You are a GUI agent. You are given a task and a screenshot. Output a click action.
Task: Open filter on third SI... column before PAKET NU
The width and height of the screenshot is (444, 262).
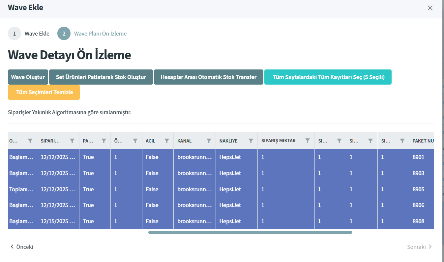(402, 141)
